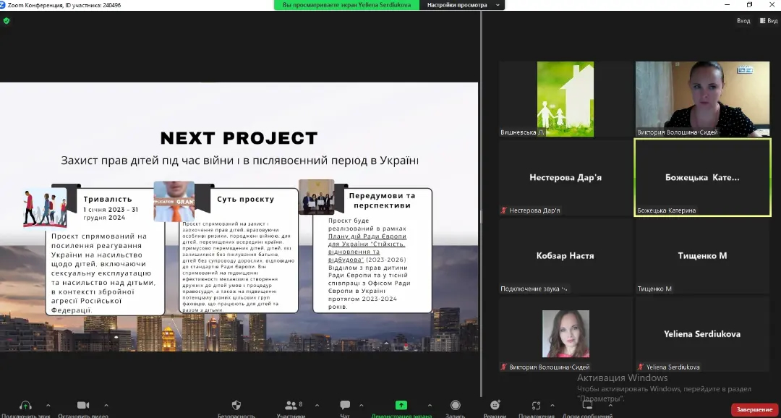Click the green encryption shield icon
Image resolution: width=781 pixels, height=418 pixels.
[7, 21]
